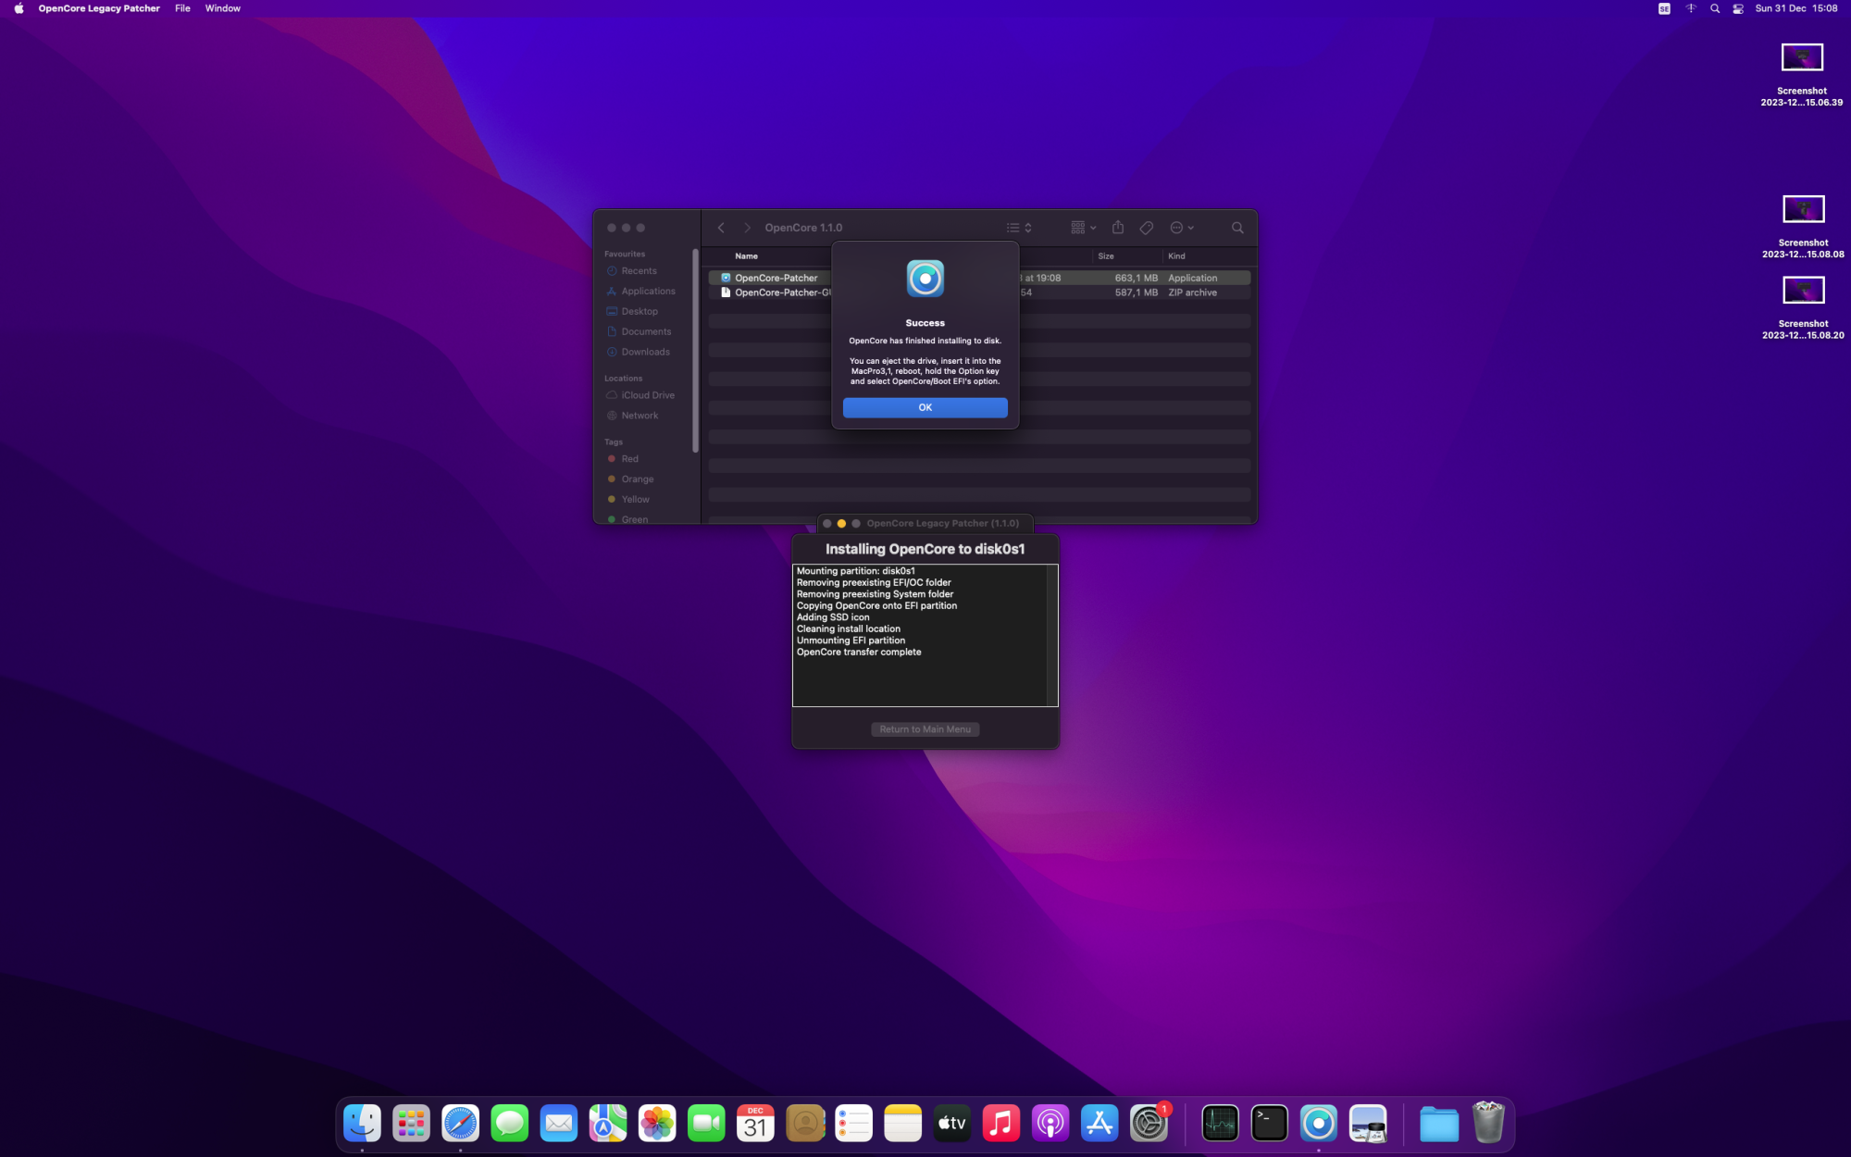Click the search icon in the Finder window
The width and height of the screenshot is (1851, 1157).
click(1237, 228)
